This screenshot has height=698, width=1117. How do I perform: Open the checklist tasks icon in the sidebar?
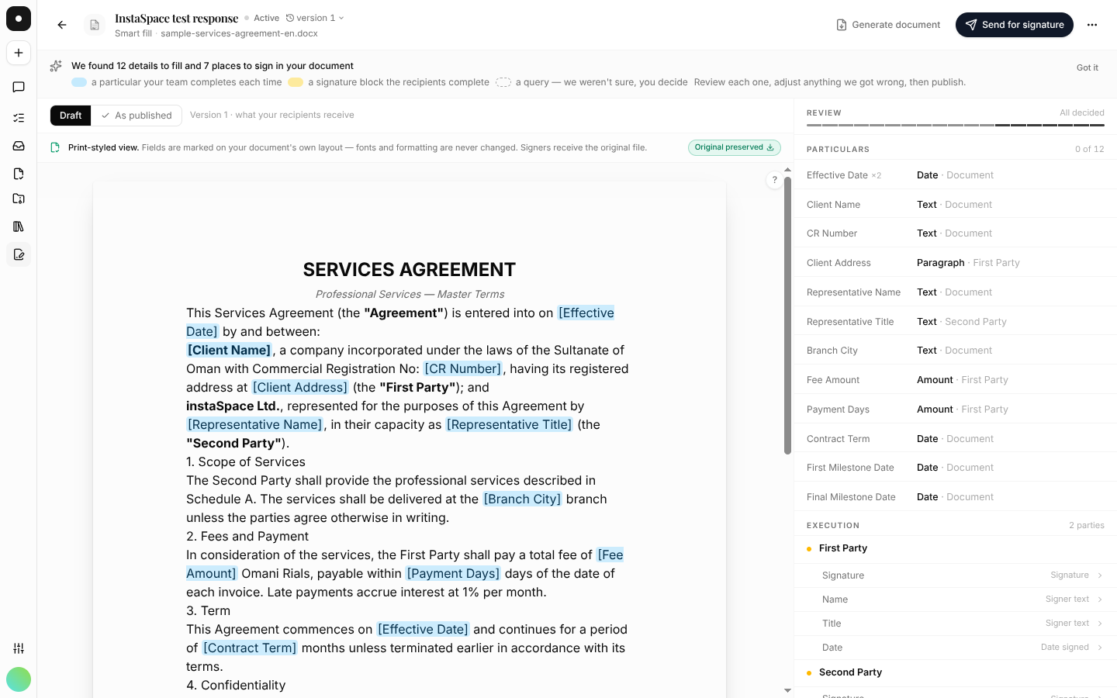pyautogui.click(x=19, y=118)
